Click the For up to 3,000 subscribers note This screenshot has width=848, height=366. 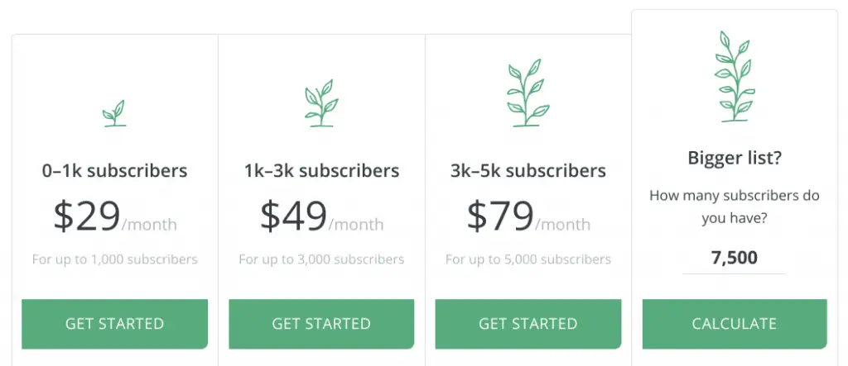pos(321,259)
